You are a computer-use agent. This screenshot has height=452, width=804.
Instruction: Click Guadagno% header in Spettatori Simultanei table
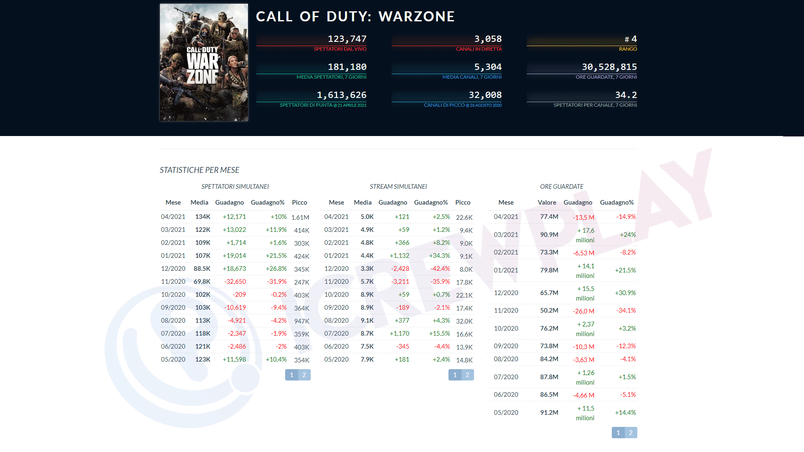click(x=268, y=203)
